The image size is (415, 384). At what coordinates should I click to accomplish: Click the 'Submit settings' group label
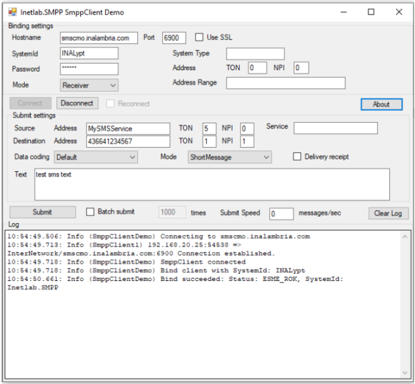[34, 116]
